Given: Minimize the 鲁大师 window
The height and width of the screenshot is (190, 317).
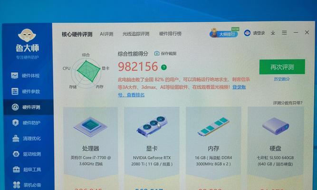Looking at the screenshot, I should [x=296, y=32].
